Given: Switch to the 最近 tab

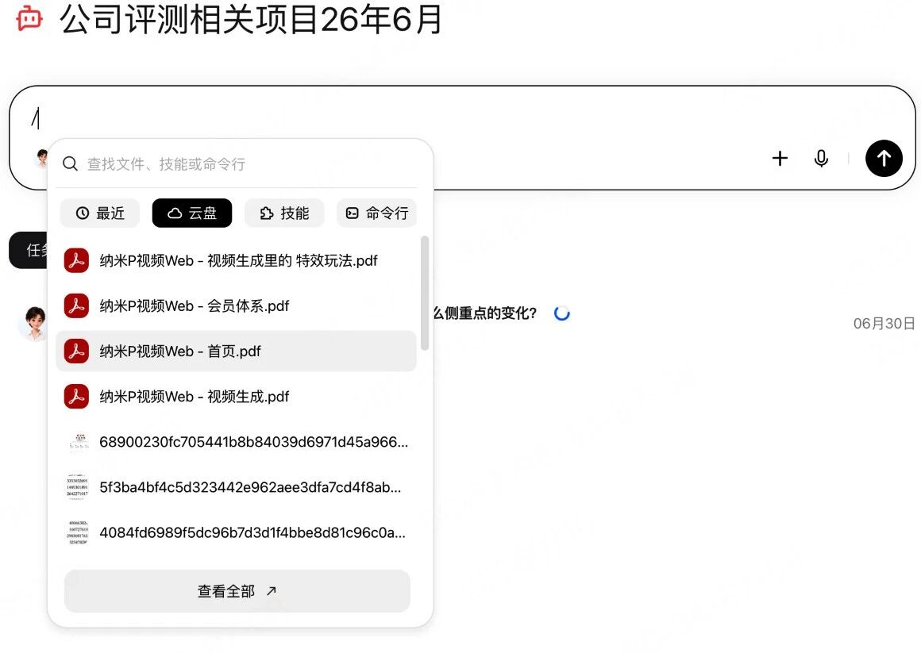Looking at the screenshot, I should click(x=100, y=213).
